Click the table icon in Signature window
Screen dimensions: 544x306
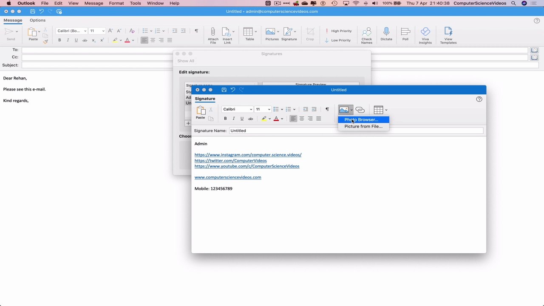(378, 110)
